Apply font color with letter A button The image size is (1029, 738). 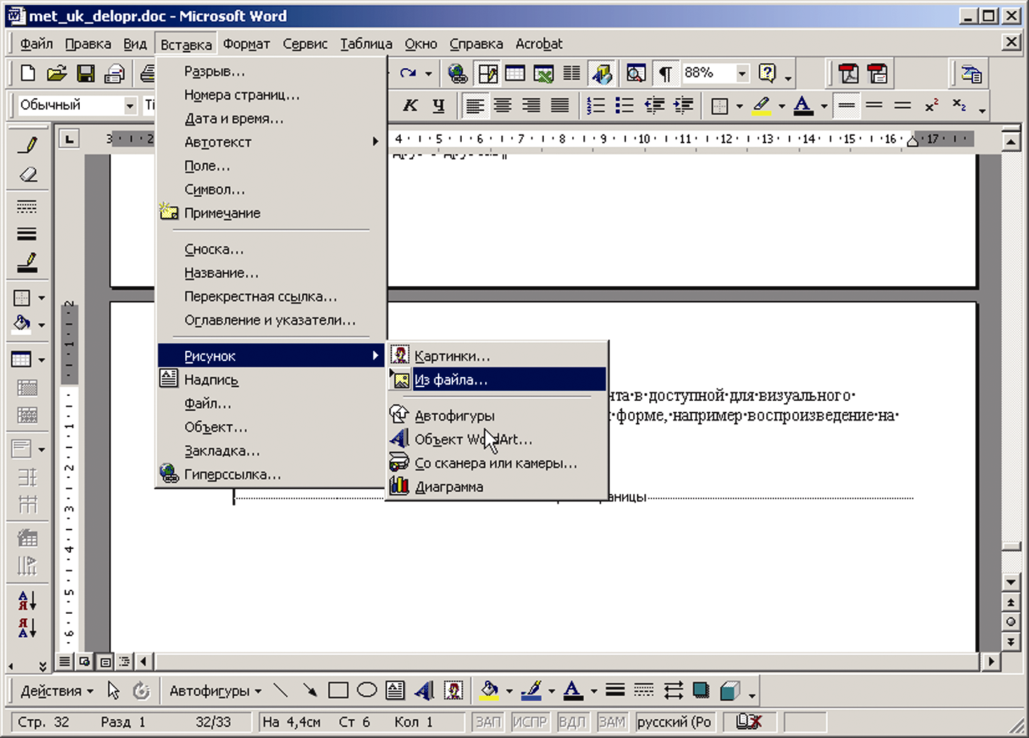click(803, 106)
